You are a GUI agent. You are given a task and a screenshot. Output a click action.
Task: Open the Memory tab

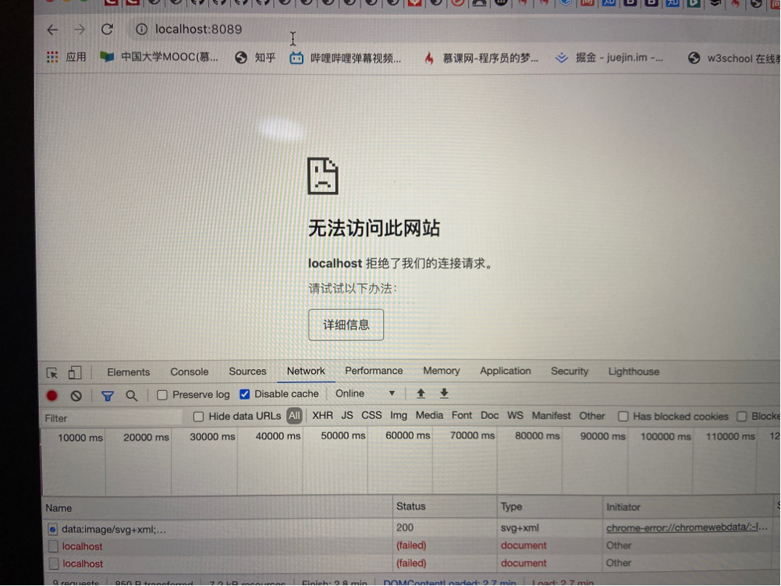click(x=442, y=371)
